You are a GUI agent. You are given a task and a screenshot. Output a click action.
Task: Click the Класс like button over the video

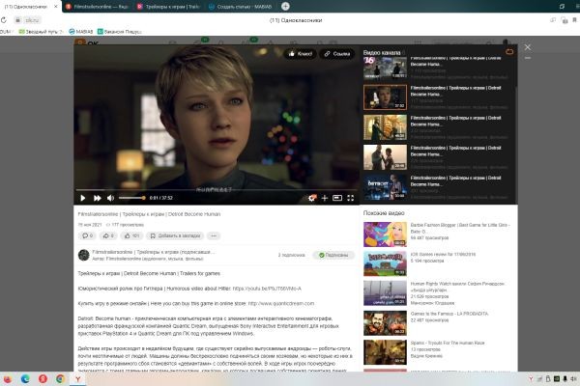[300, 54]
